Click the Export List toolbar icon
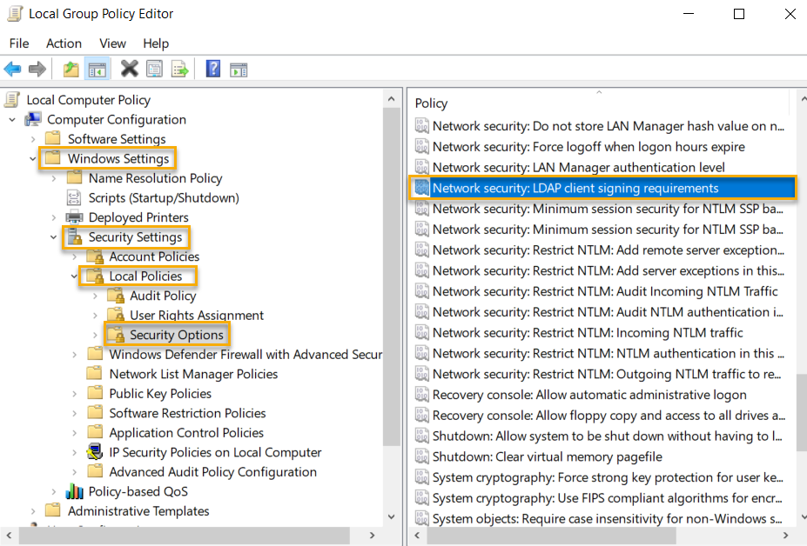Image resolution: width=807 pixels, height=546 pixels. pyautogui.click(x=178, y=69)
